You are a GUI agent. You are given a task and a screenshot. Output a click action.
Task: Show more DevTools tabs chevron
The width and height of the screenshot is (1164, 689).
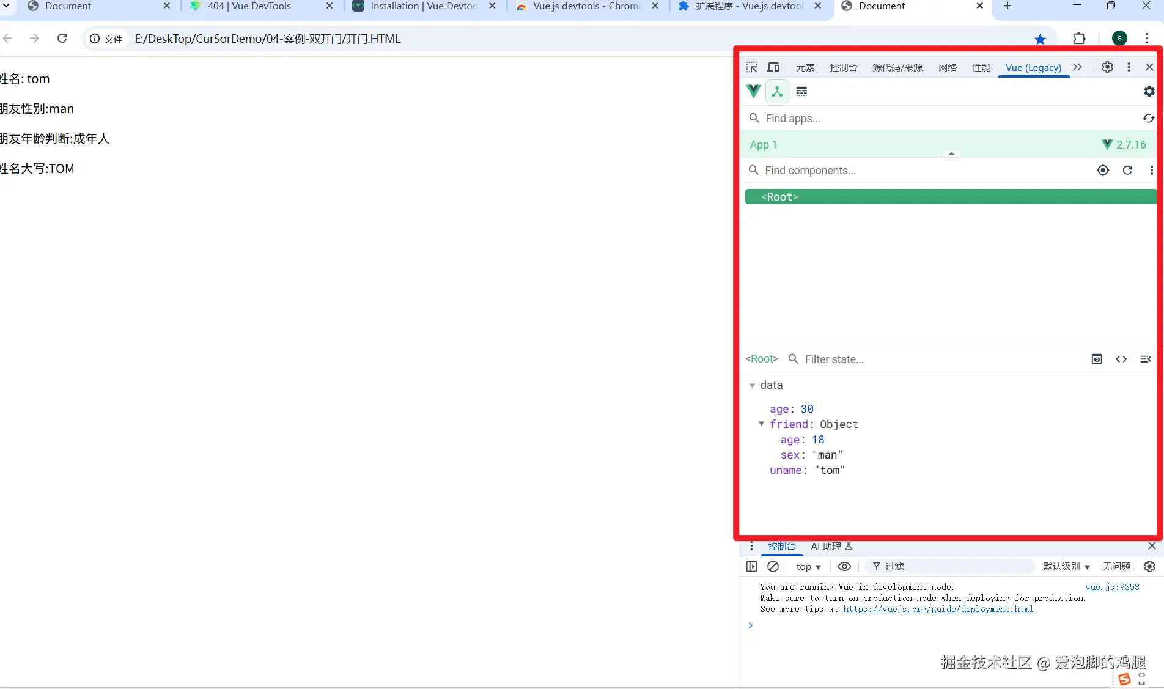[1077, 67]
